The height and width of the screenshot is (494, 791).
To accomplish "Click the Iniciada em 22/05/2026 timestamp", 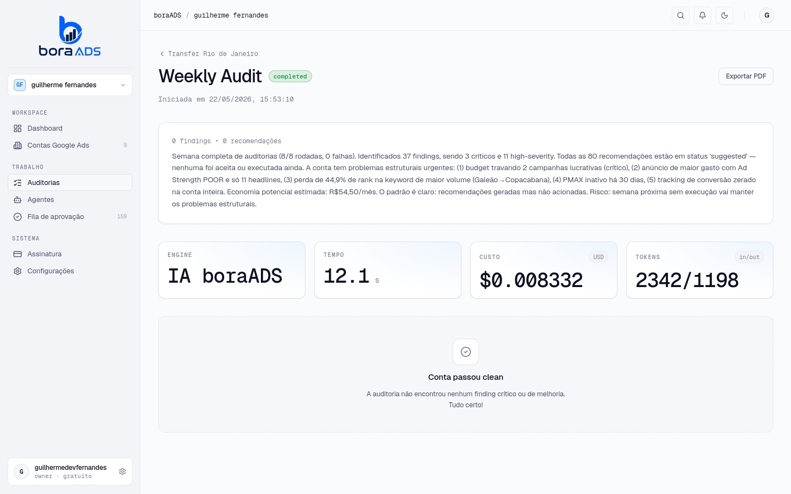I will pyautogui.click(x=226, y=99).
